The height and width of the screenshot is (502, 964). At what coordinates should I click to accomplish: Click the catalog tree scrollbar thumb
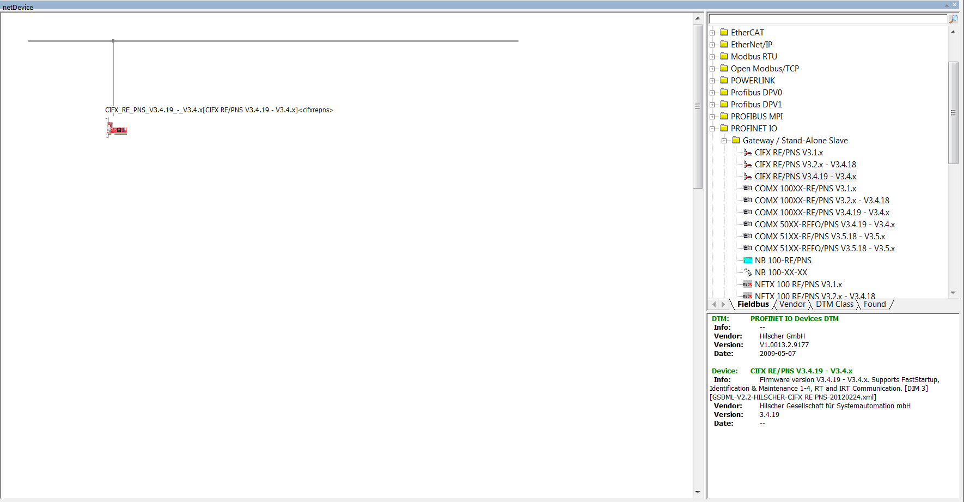click(953, 113)
